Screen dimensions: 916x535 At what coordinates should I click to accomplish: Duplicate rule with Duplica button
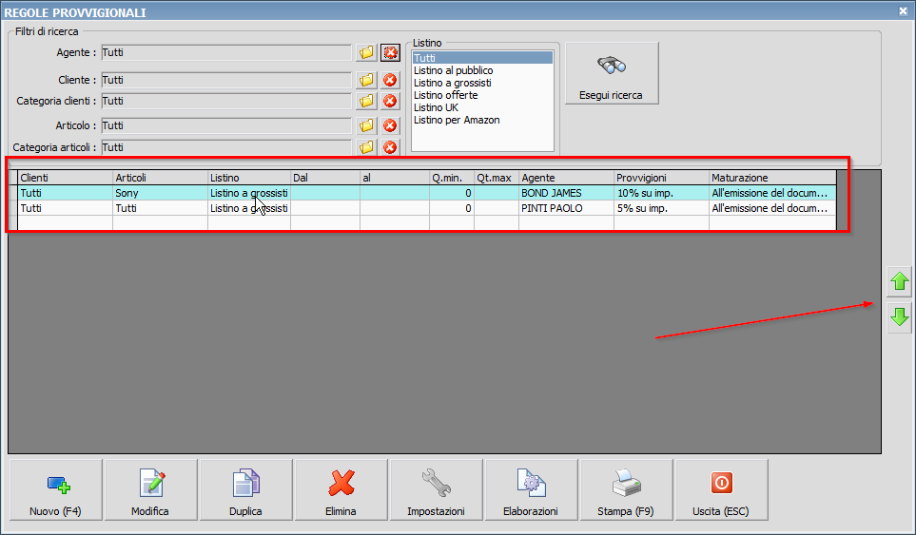point(245,489)
